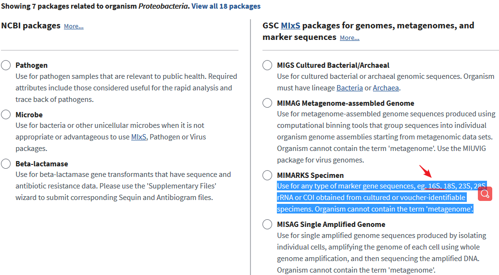Click More link beside NCBI packages
499x275 pixels.
(74, 26)
